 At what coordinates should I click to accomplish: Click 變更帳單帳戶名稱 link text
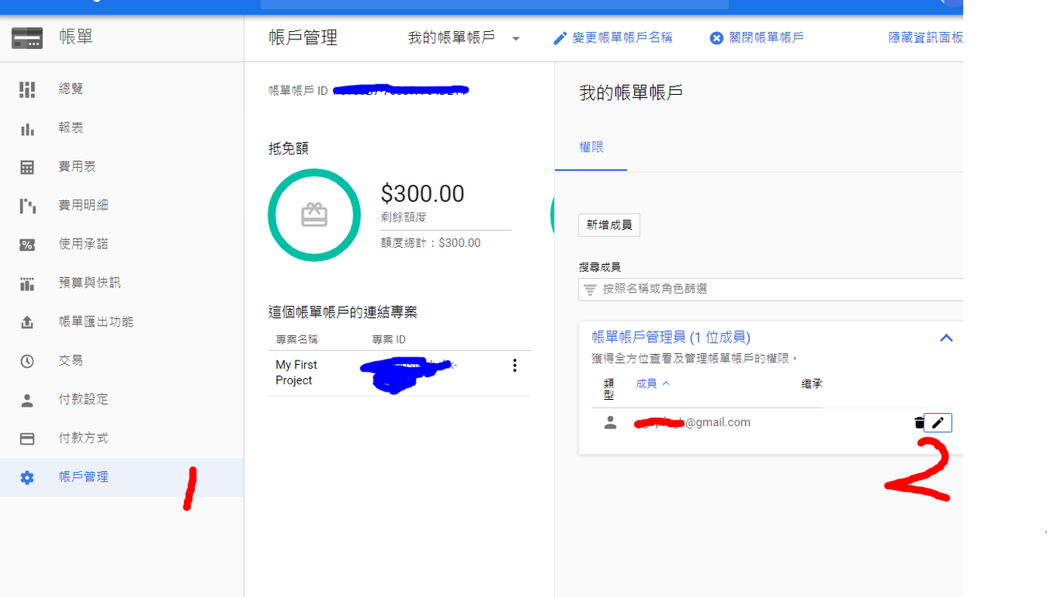click(x=622, y=38)
